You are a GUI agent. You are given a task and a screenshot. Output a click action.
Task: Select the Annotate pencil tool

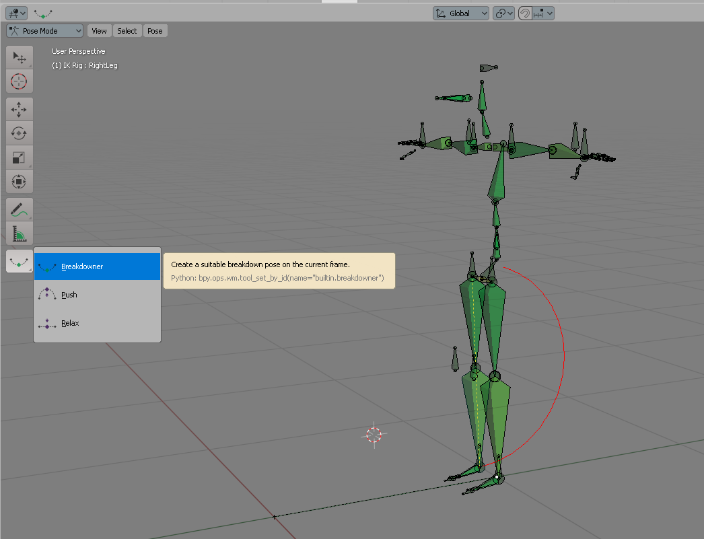pos(20,209)
